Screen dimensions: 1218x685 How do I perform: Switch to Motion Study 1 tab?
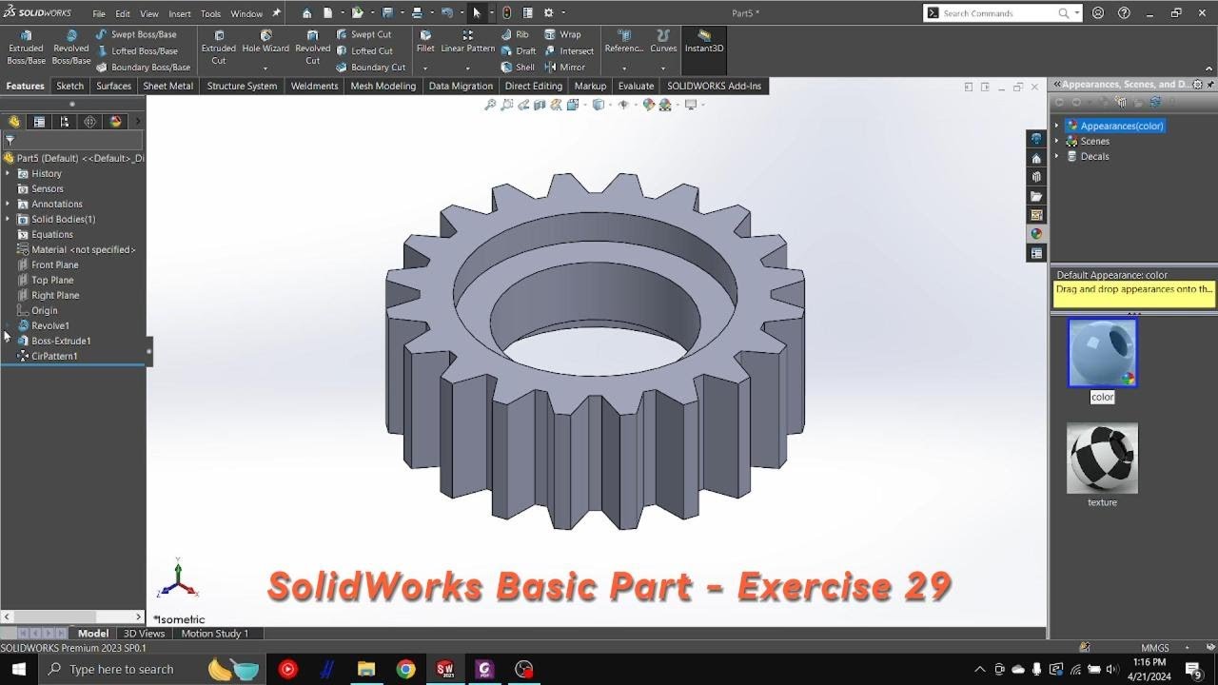tap(214, 634)
